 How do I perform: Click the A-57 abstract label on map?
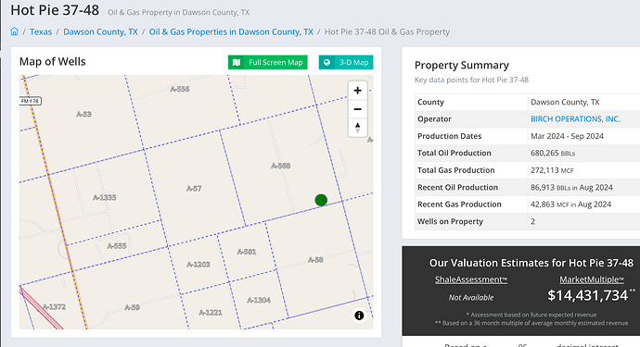tap(194, 189)
